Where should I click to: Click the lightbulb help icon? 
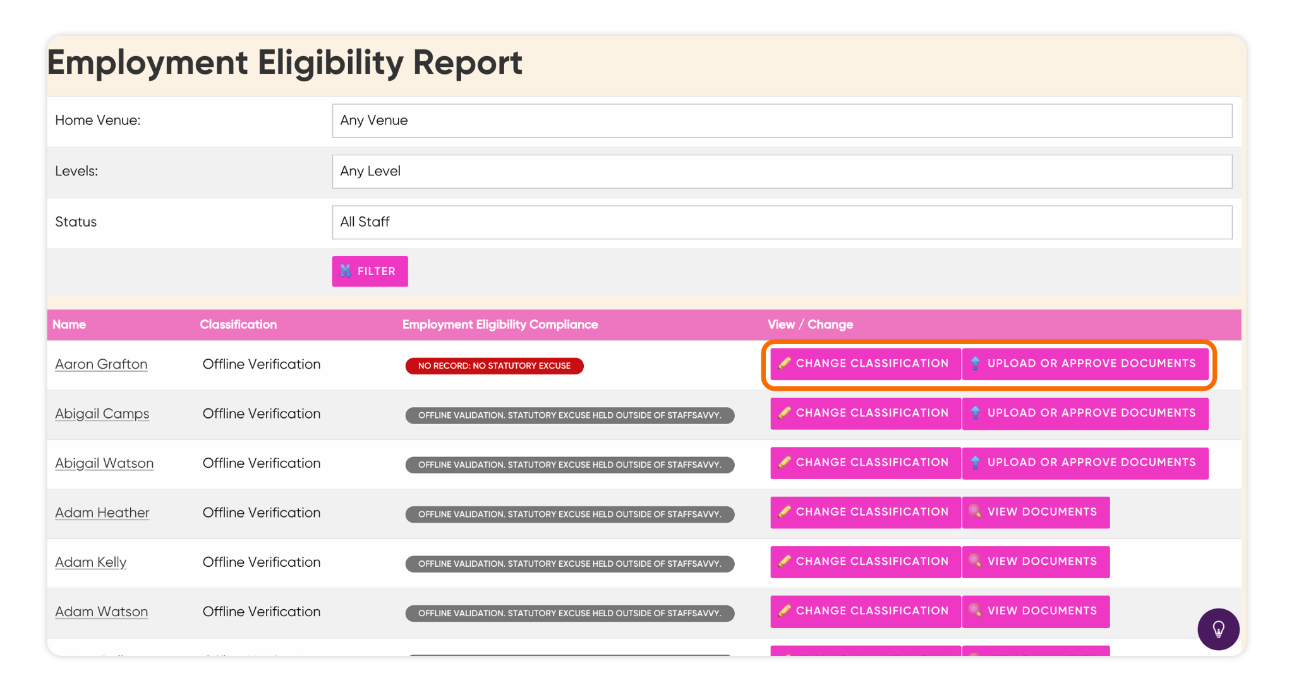1218,629
